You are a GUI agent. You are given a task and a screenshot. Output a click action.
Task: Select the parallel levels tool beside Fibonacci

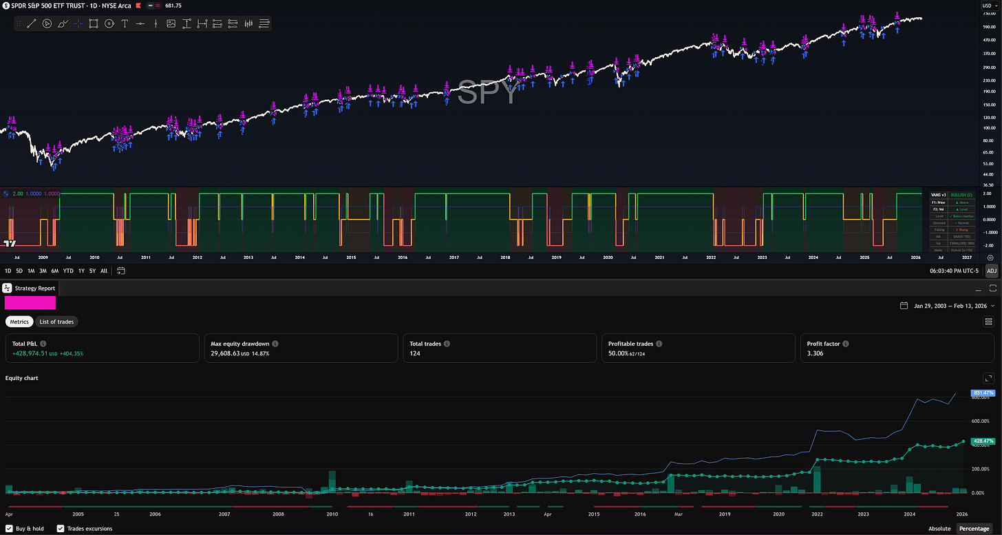coord(233,23)
